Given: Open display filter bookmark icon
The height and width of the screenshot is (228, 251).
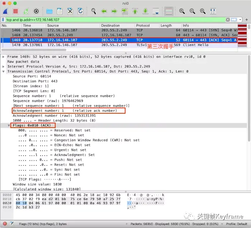Looking at the screenshot, I should click(x=3, y=20).
